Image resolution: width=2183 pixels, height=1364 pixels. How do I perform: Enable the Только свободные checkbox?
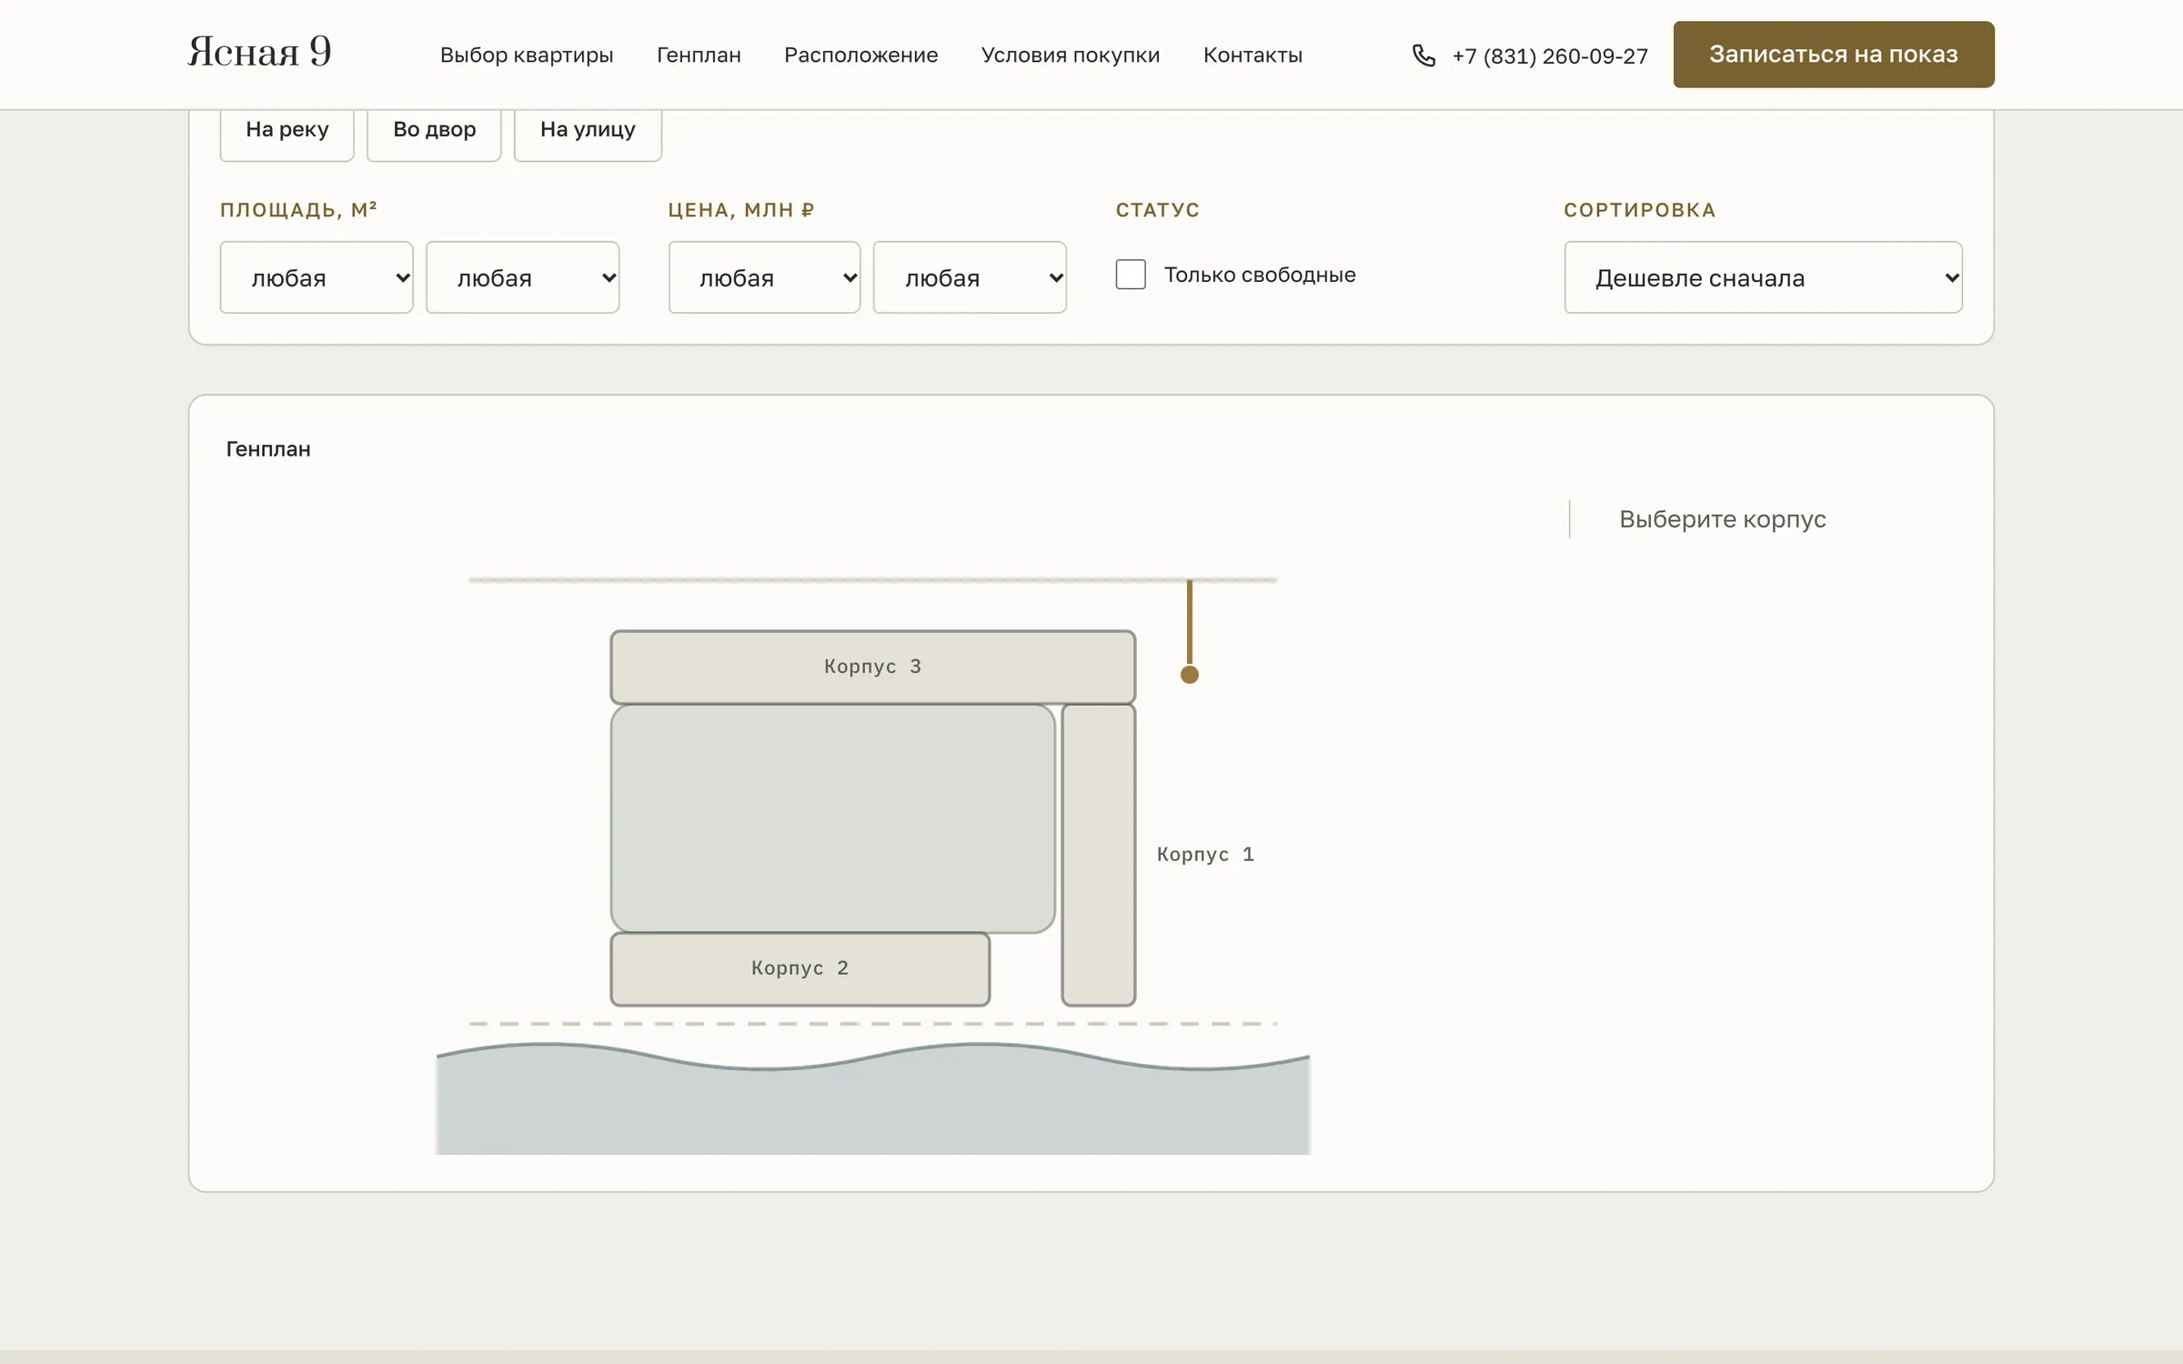pyautogui.click(x=1131, y=275)
